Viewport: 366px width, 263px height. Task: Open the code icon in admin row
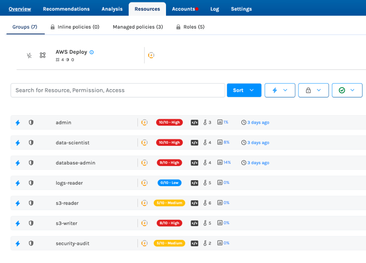click(x=195, y=123)
